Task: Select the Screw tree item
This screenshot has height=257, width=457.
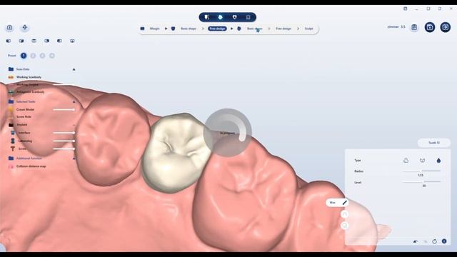Action: (22, 149)
